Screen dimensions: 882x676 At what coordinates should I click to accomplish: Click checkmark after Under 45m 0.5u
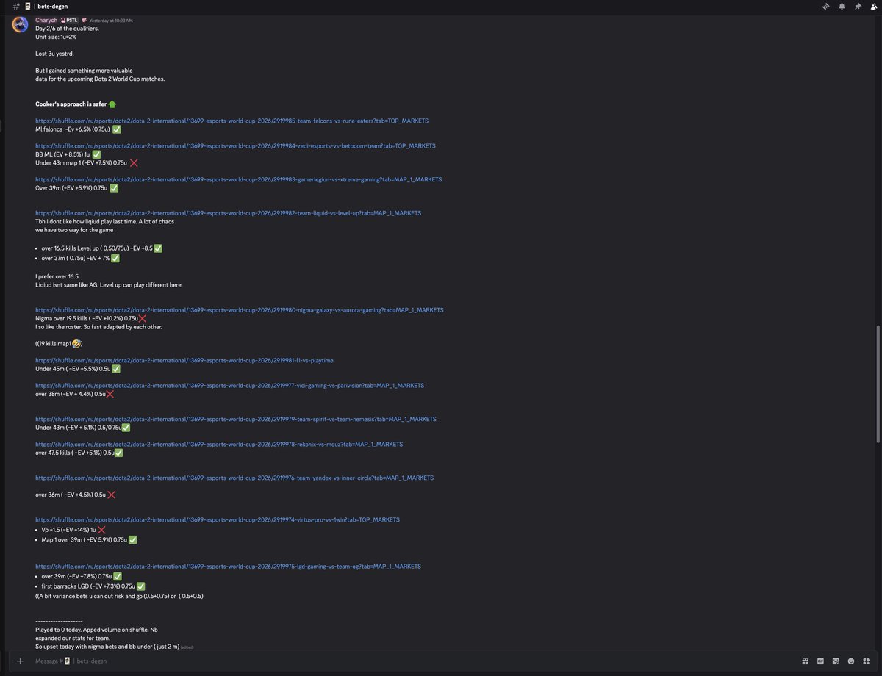tap(115, 369)
